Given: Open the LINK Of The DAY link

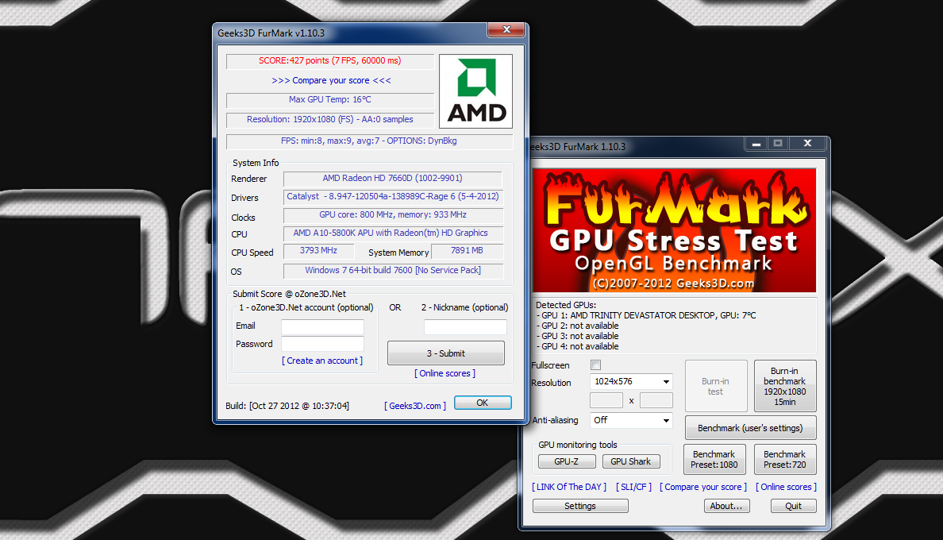Looking at the screenshot, I should pyautogui.click(x=569, y=487).
